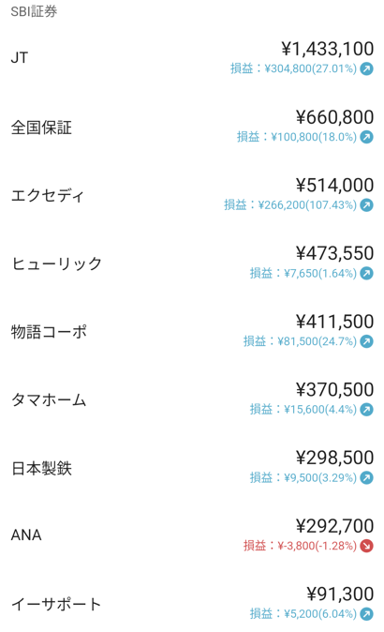Viewport: 384px width, 632px height.
Task: Tap the blue arrow icon for イーサポート
Action: 366,614
